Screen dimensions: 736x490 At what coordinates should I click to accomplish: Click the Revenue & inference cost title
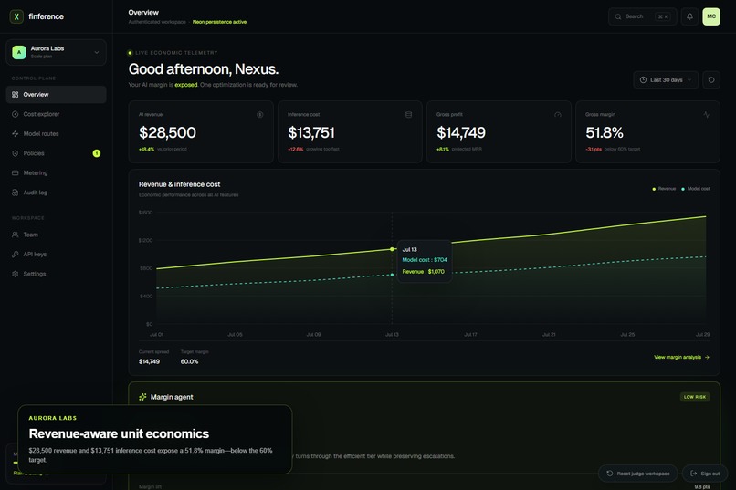pyautogui.click(x=179, y=184)
